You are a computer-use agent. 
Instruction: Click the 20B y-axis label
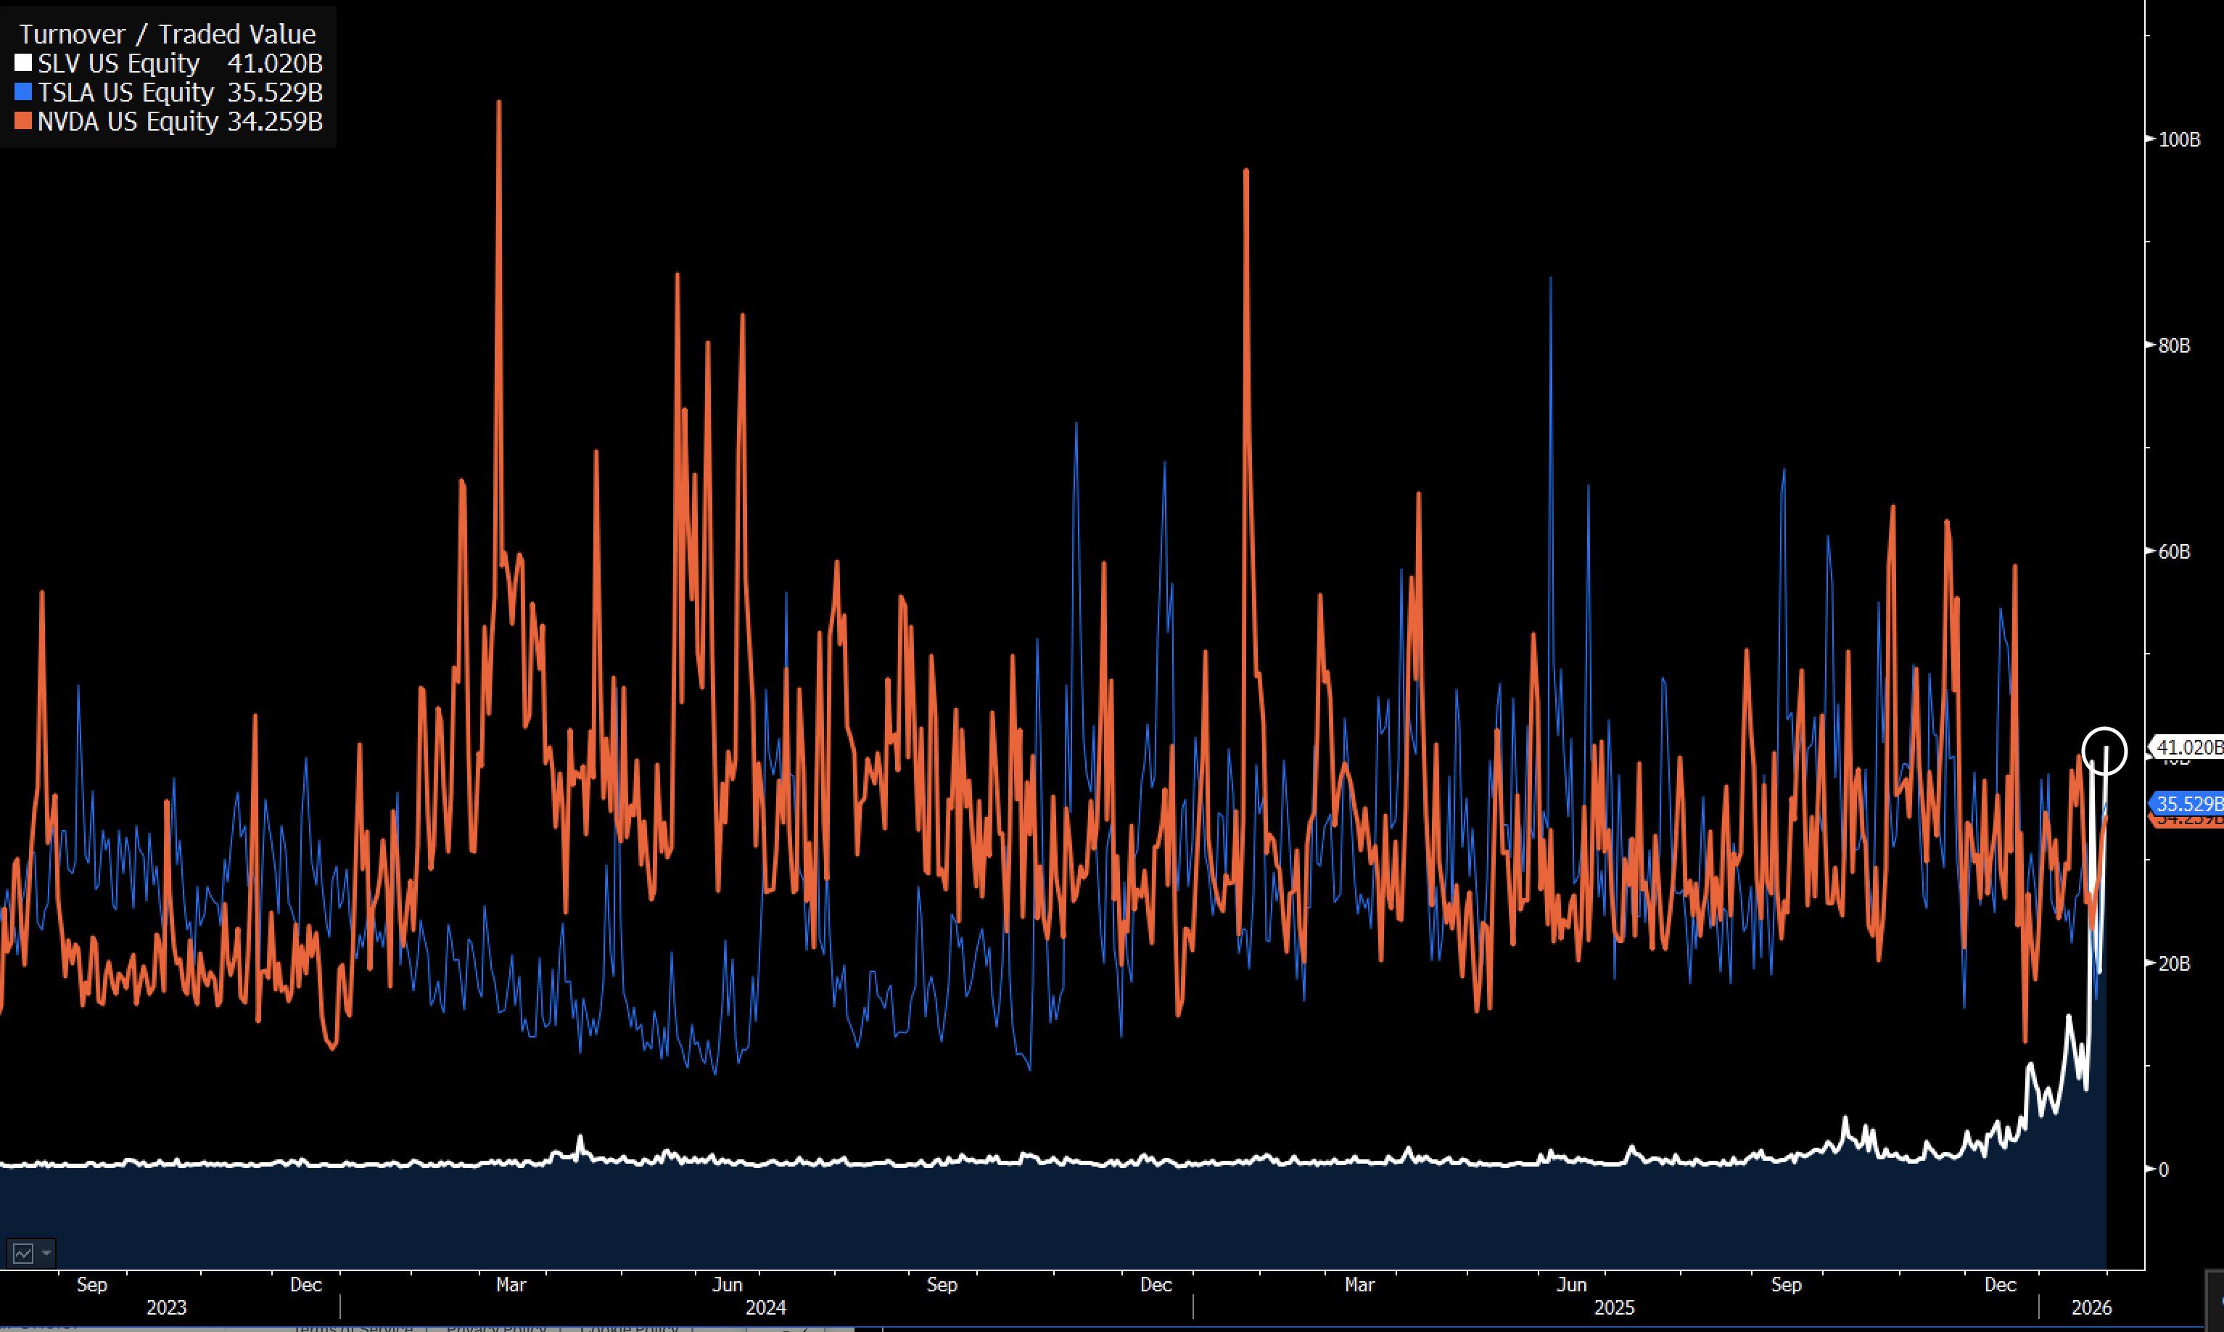(x=2174, y=963)
